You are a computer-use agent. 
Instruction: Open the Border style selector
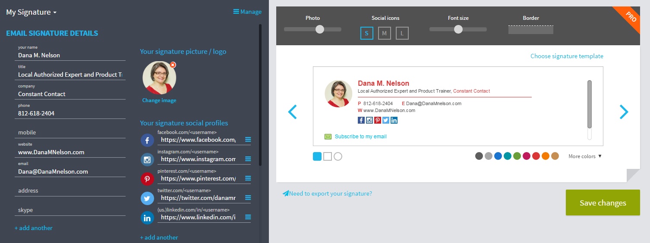coord(530,30)
